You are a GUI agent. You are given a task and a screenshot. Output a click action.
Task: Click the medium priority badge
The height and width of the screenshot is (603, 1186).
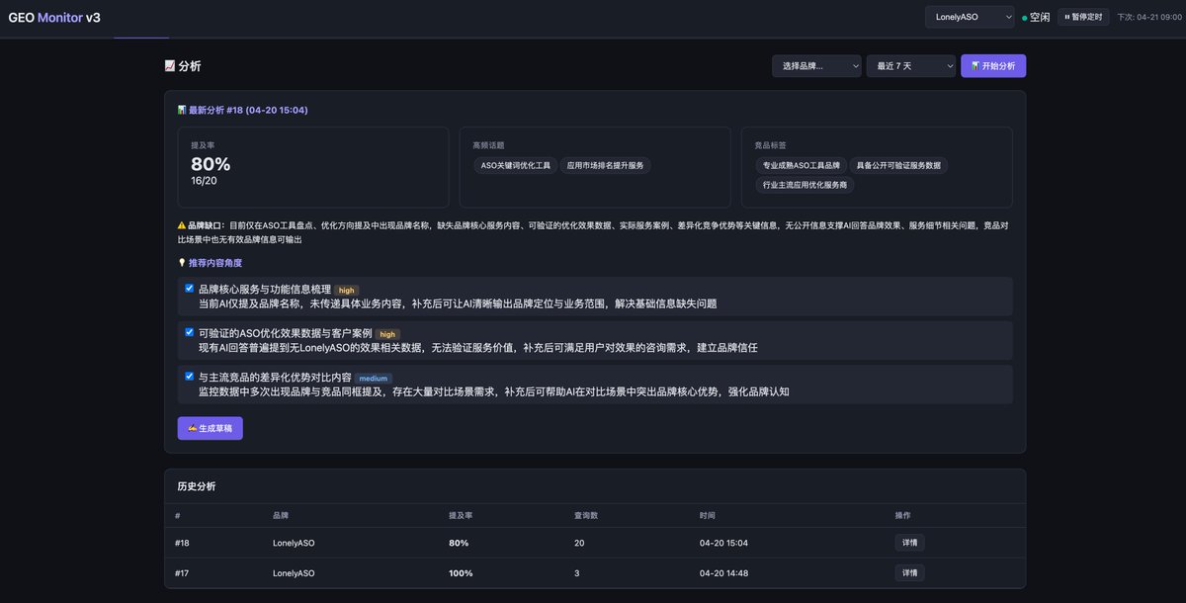[374, 378]
